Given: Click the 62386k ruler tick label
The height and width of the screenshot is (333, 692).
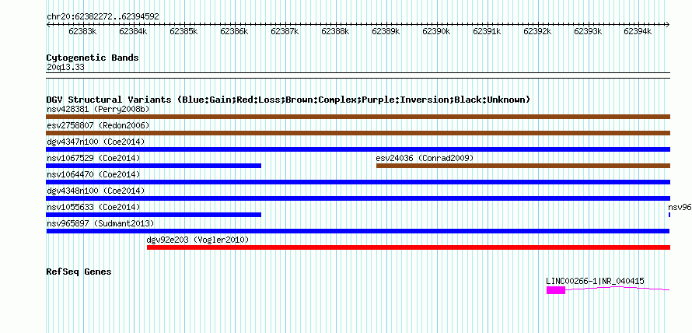Looking at the screenshot, I should (x=234, y=31).
